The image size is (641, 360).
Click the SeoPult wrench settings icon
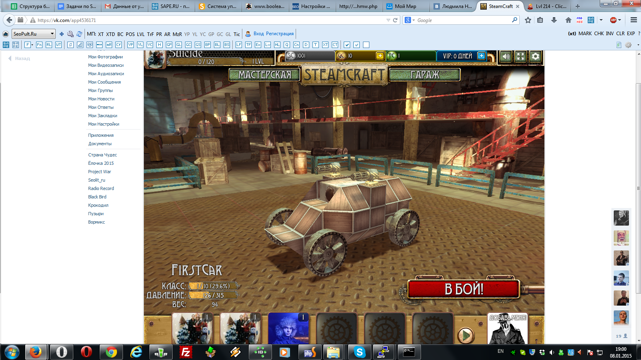pyautogui.click(x=70, y=34)
